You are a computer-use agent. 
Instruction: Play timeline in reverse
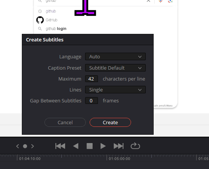point(76,146)
